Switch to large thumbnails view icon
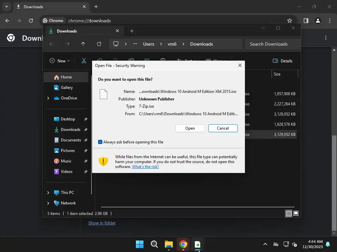Image resolution: width=337 pixels, height=252 pixels. coord(296,213)
